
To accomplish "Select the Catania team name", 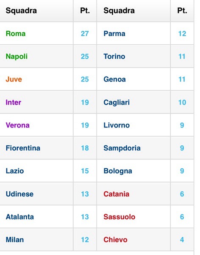I will pos(116,194).
